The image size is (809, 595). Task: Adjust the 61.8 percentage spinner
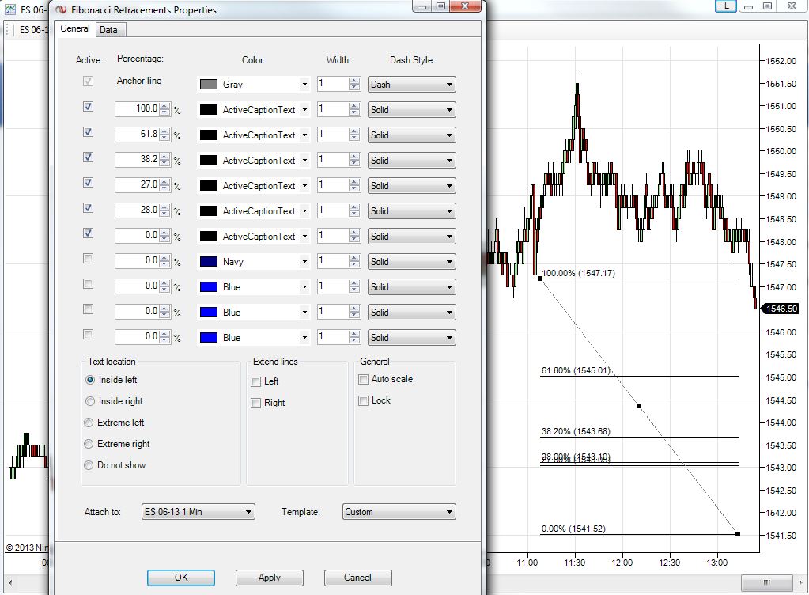pos(164,135)
